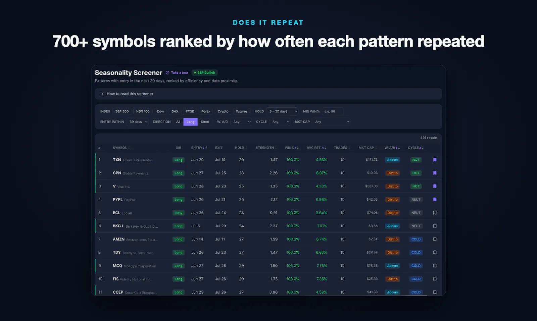Viewport: 537px width, 321px height.
Task: Bookmark the CCEP row
Action: coord(435,292)
